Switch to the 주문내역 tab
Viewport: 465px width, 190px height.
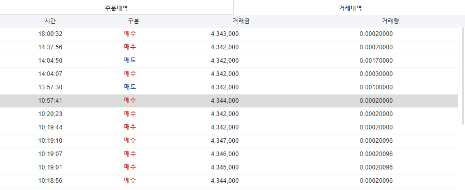click(116, 7)
